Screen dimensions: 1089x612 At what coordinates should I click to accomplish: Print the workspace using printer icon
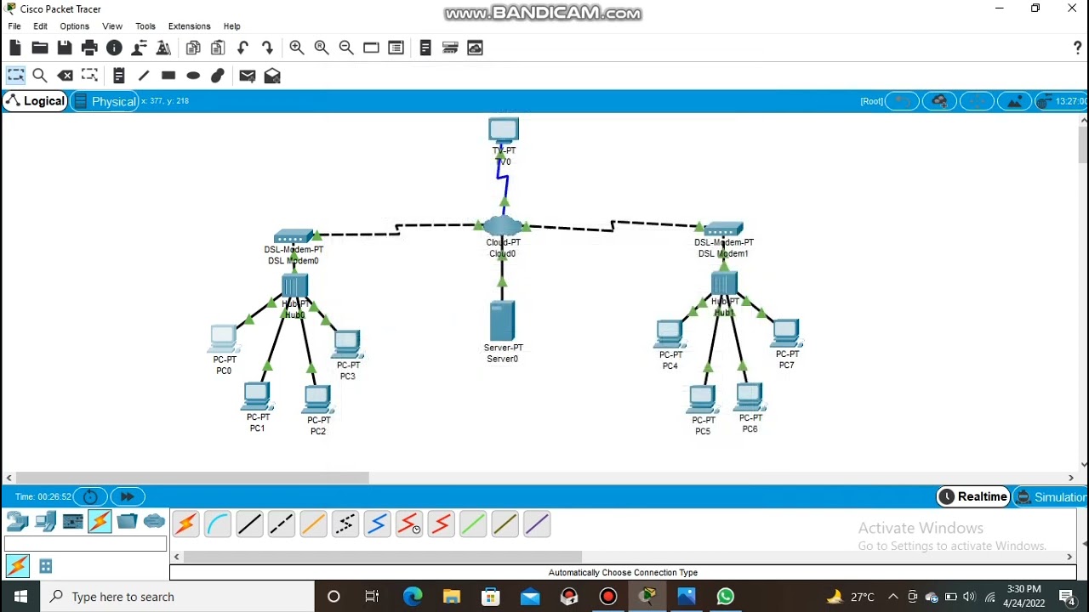pyautogui.click(x=89, y=48)
